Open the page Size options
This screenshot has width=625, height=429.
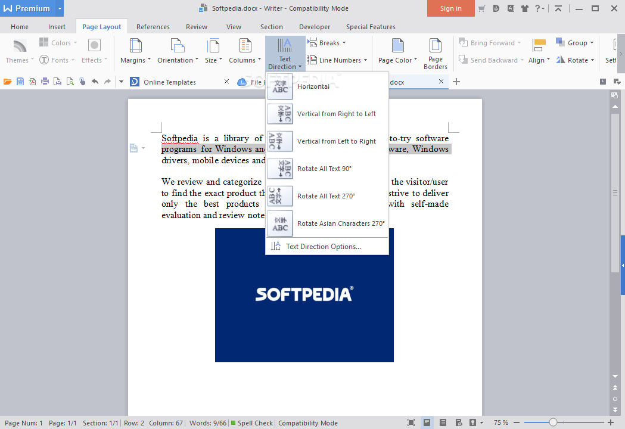coord(214,51)
